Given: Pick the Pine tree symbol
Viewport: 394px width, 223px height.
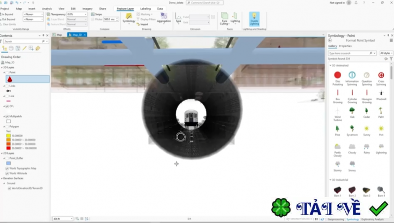Looking at the screenshot, I should (x=337, y=131).
